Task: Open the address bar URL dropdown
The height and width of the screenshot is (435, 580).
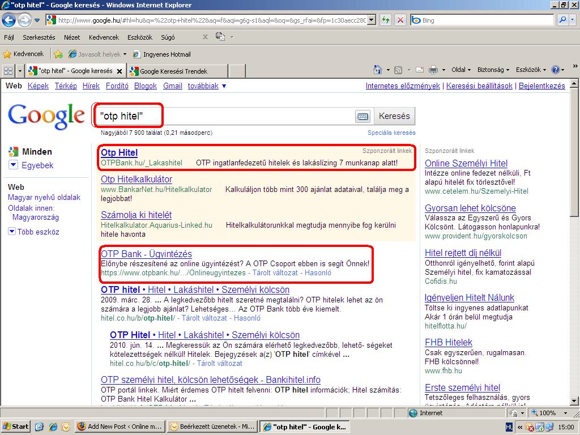Action: pos(371,20)
